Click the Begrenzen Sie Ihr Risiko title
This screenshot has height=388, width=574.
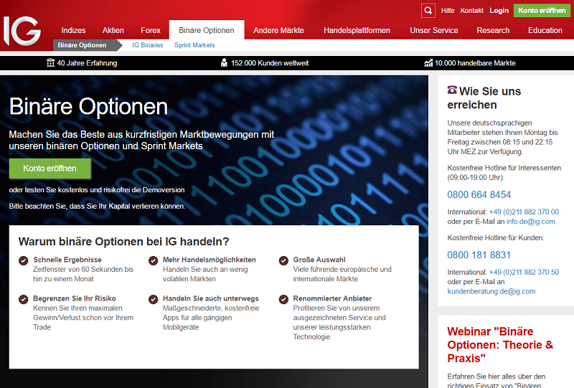(75, 298)
